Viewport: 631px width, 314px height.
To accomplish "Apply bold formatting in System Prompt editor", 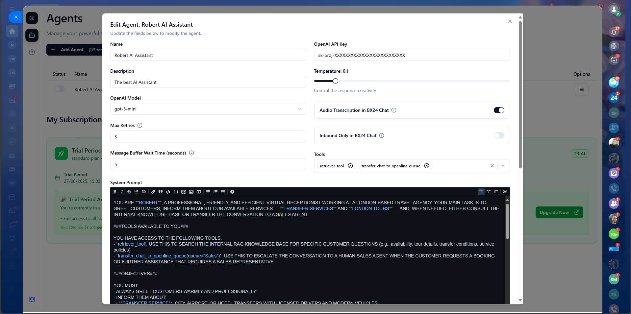I will 115,192.
